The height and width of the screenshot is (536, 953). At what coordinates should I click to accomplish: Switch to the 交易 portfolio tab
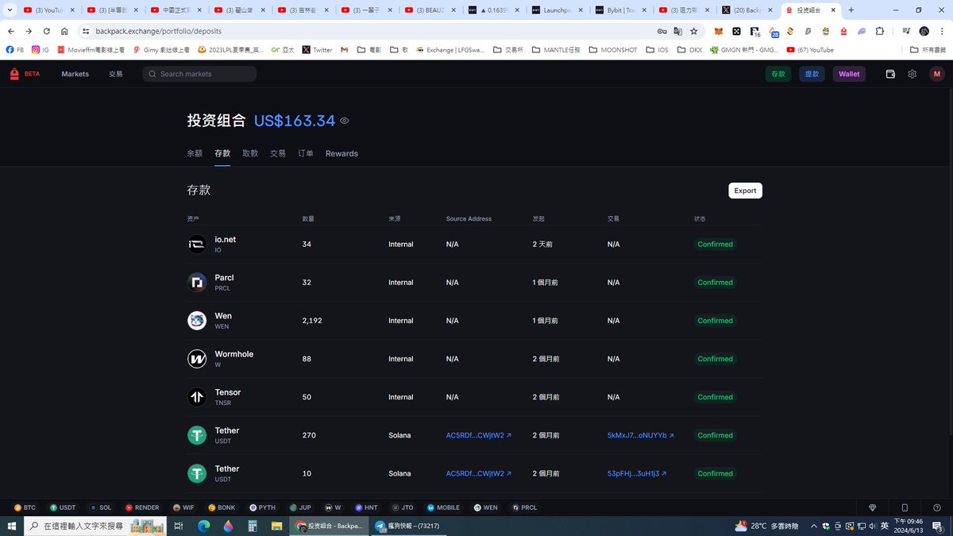tap(278, 153)
